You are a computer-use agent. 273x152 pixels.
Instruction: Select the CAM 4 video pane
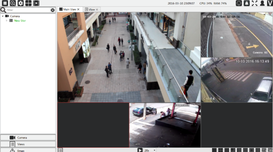click(x=236, y=80)
